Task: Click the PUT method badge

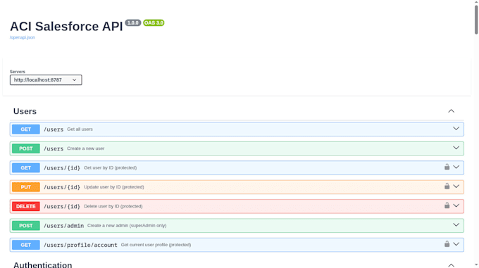Action: point(26,187)
